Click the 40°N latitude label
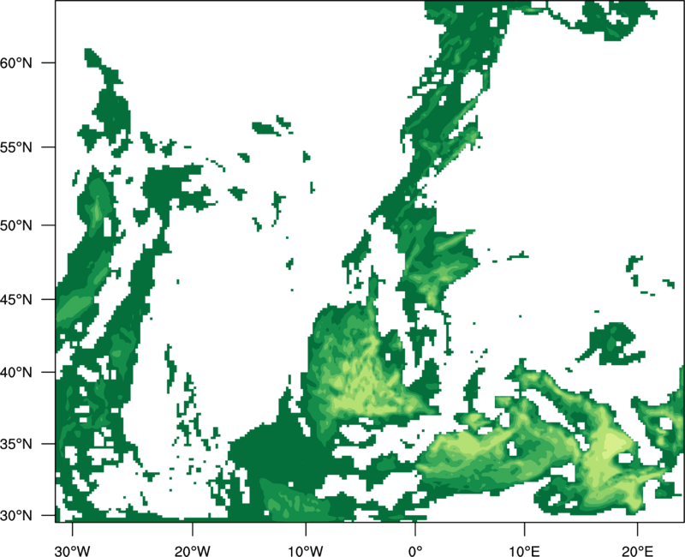 click(16, 373)
